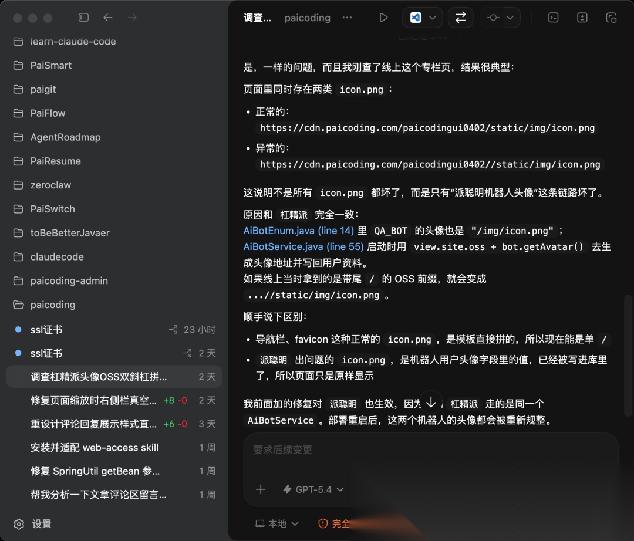This screenshot has width=634, height=541.
Task: Select the zeroclaw project
Action: click(x=114, y=185)
